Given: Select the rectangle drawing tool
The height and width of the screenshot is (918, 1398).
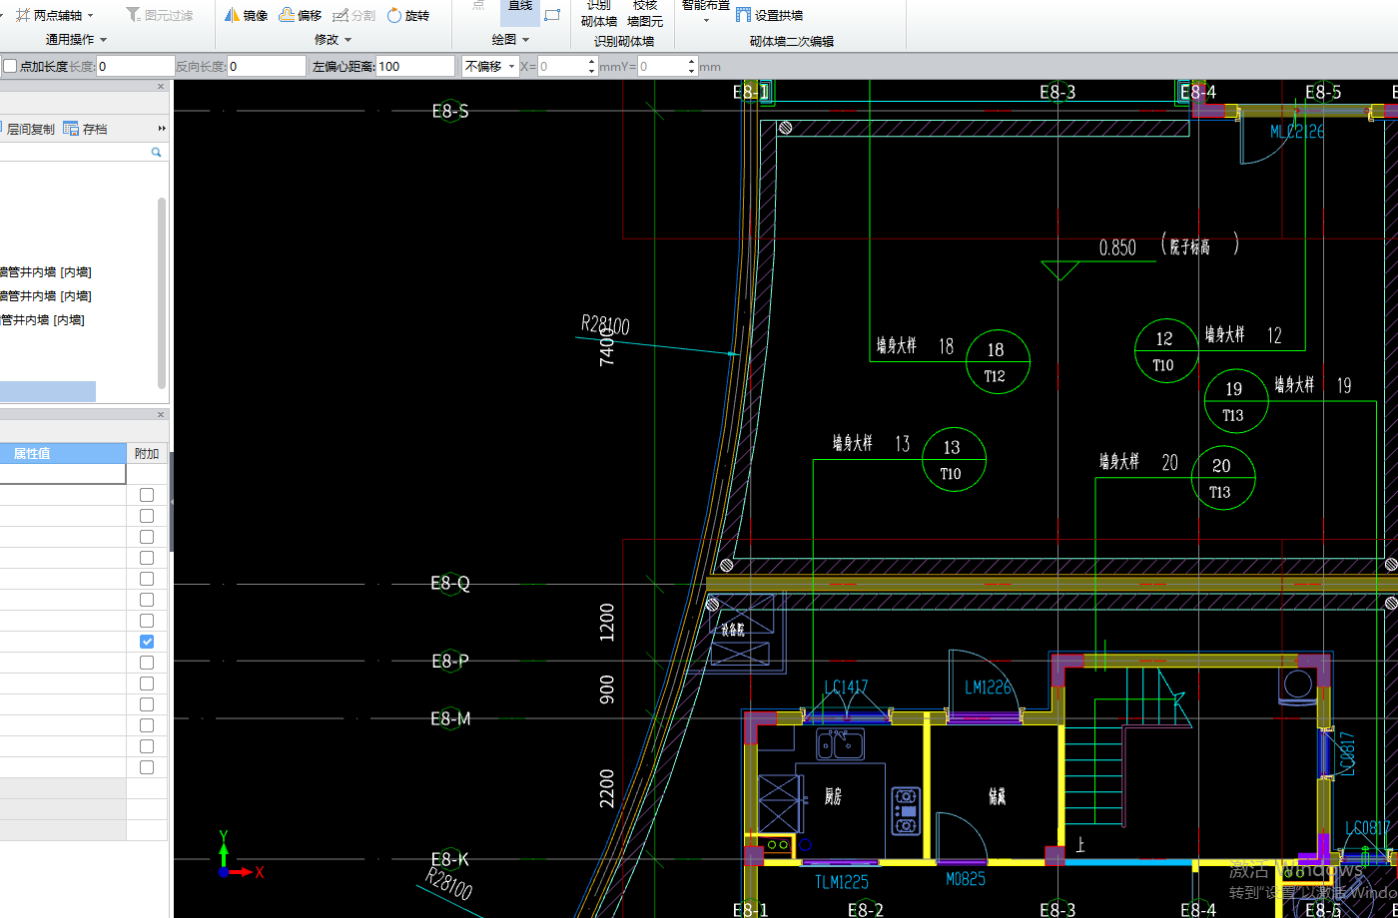Looking at the screenshot, I should coord(552,14).
